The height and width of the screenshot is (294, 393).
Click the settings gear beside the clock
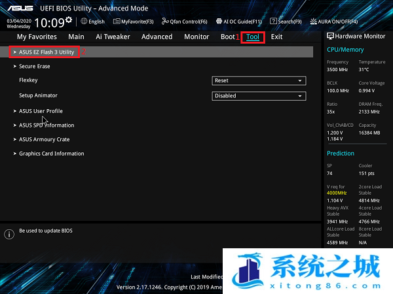pos(69,20)
